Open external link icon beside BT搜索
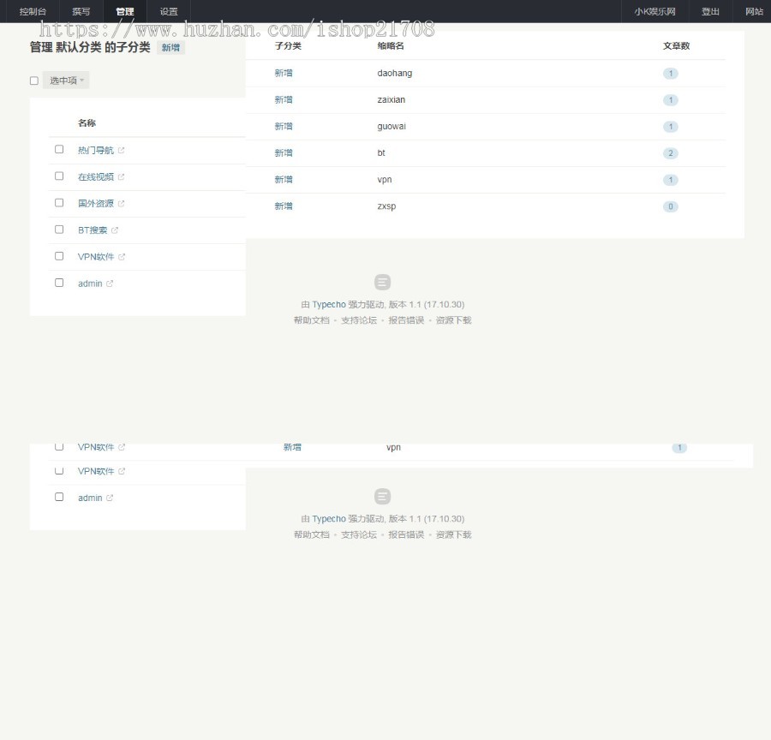771x740 pixels. (x=115, y=230)
